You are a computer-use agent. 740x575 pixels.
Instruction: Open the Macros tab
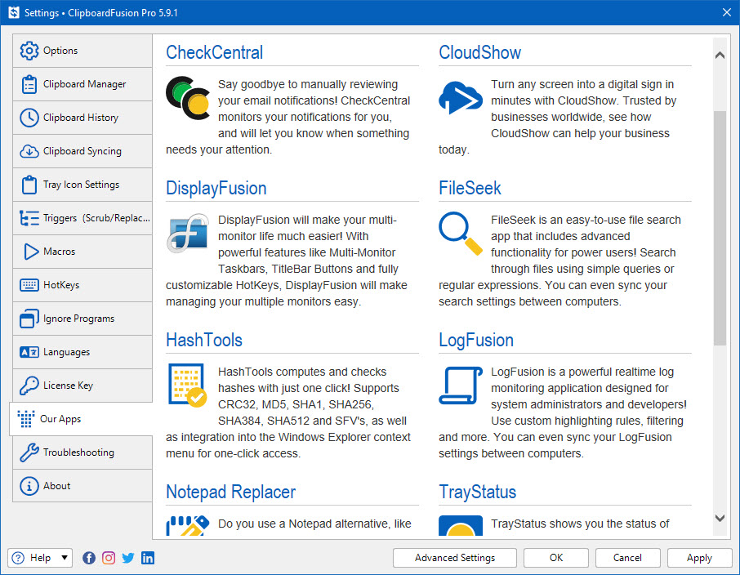point(82,252)
